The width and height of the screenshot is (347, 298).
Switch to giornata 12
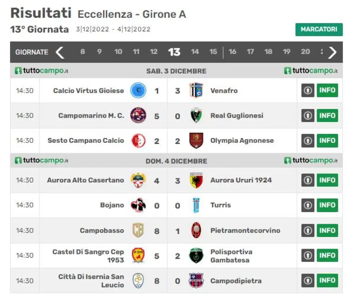click(x=153, y=52)
